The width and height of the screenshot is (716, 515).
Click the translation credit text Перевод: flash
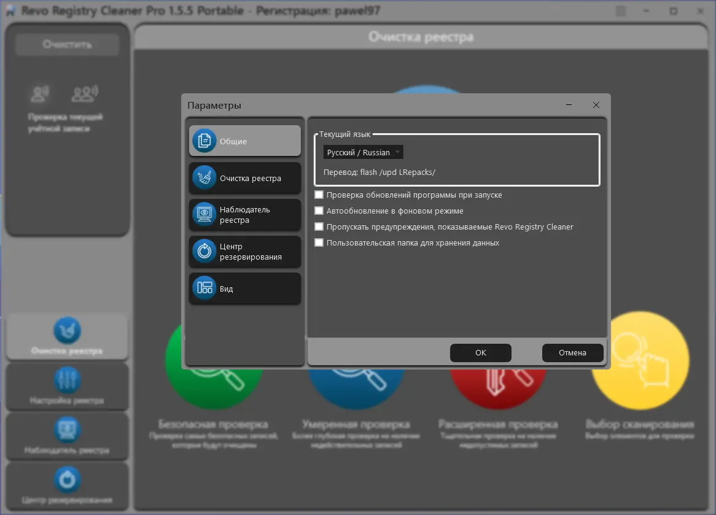coord(379,172)
